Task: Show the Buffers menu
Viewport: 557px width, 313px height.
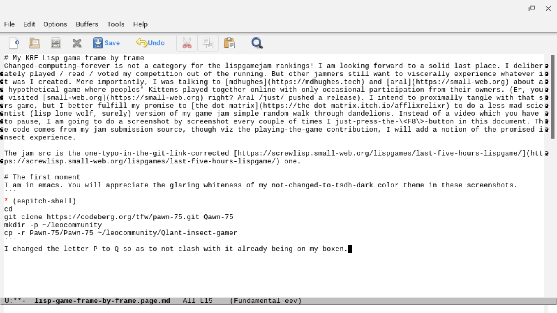Action: point(87,24)
